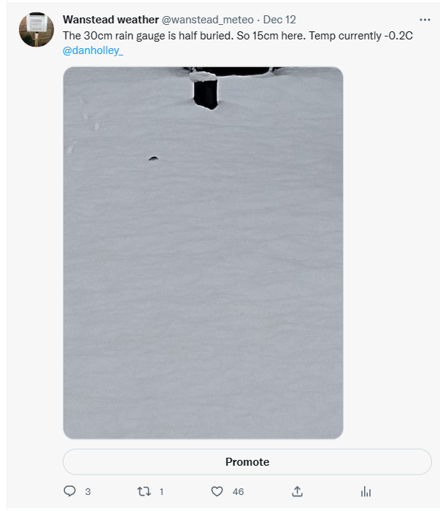Viewport: 440px width, 511px height.
Task: View tweet analytics bar chart icon
Action: point(366,491)
